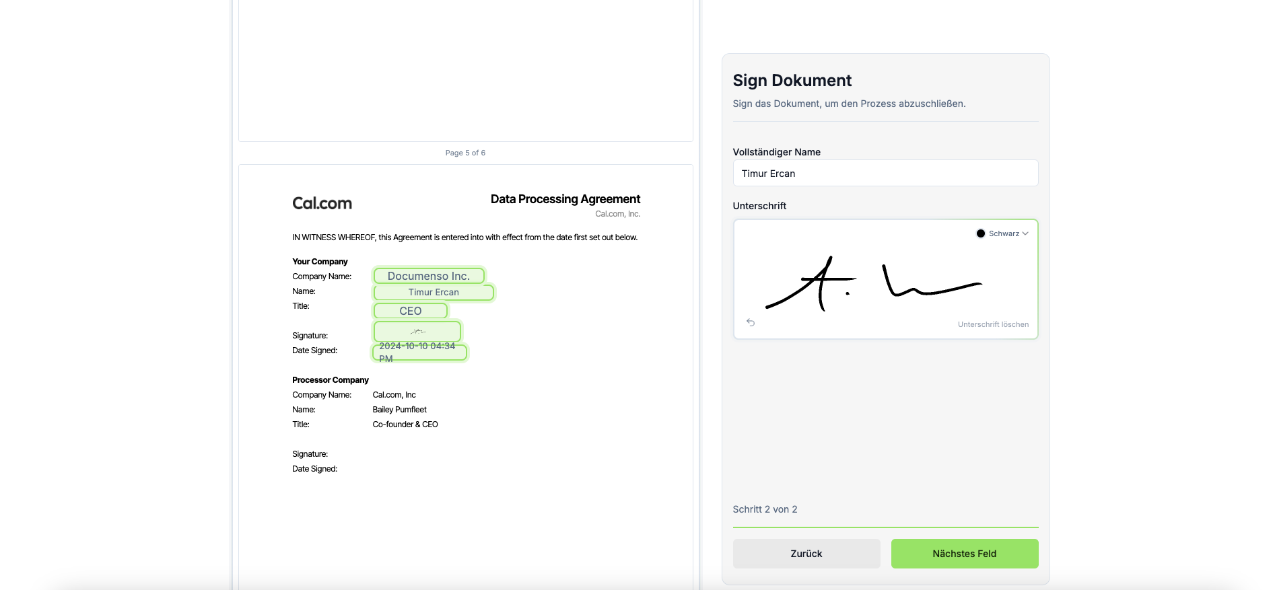This screenshot has width=1273, height=590.
Task: Click the undo arrow in signature pad
Action: coord(751,323)
